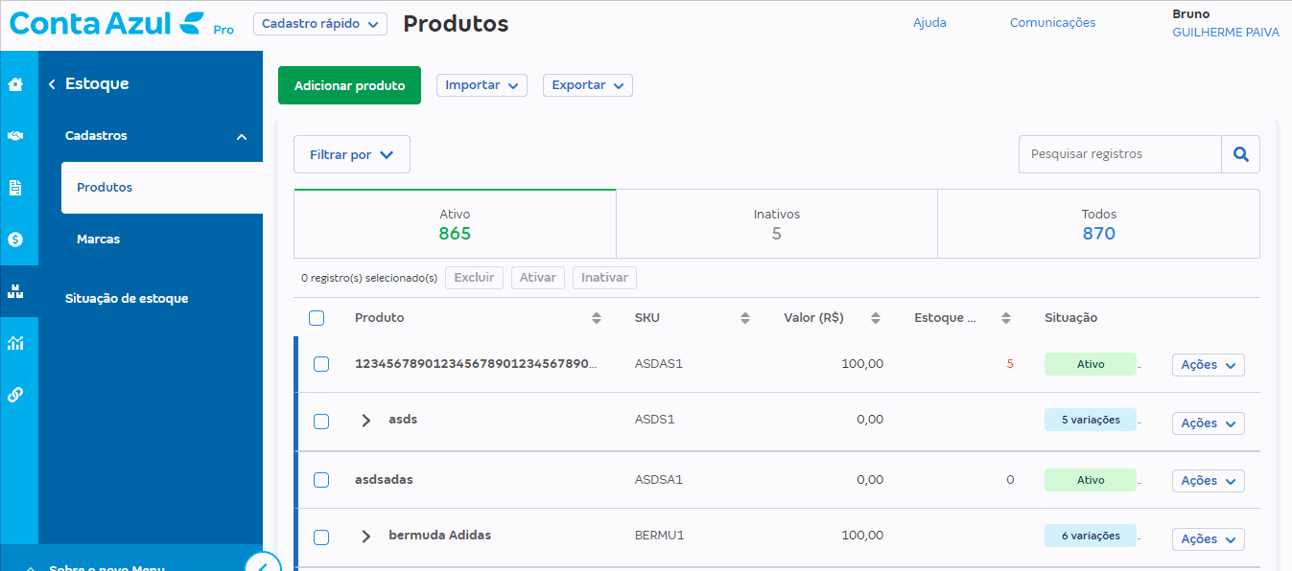Select the bermuda Adidas row checkbox

[321, 537]
